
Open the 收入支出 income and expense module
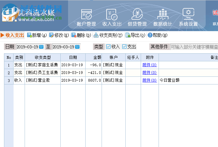112,17
